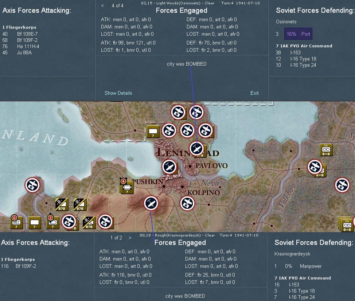Screen dimensions: 355x301
Task: Click the 'Bf 109E-7' aircraft row
Action: point(20,34)
